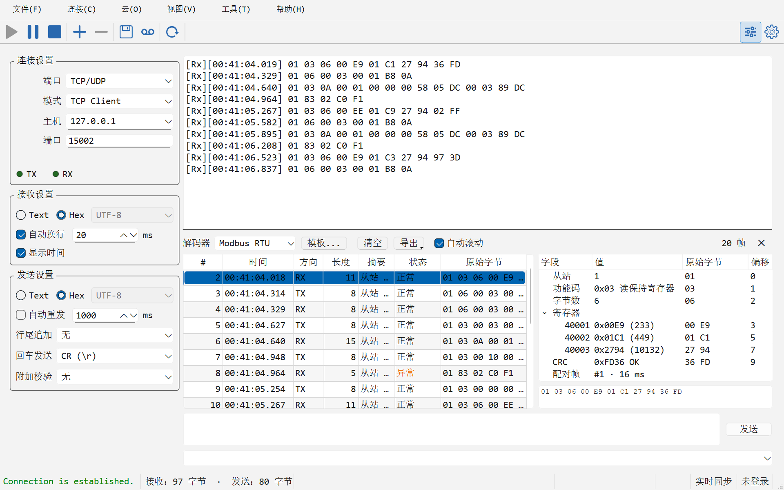Stop the connection with the square icon

point(55,32)
